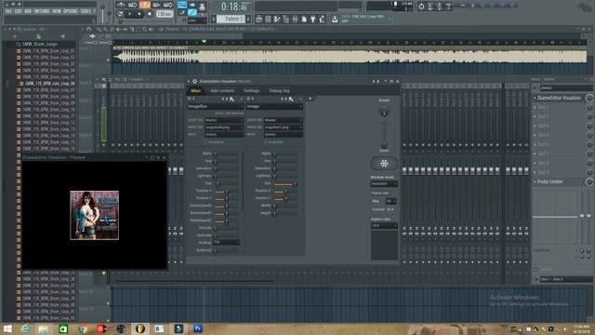This screenshot has width=595, height=335.
Task: Click the ZGameEditor Visualizer gear icon
Action: click(x=194, y=81)
